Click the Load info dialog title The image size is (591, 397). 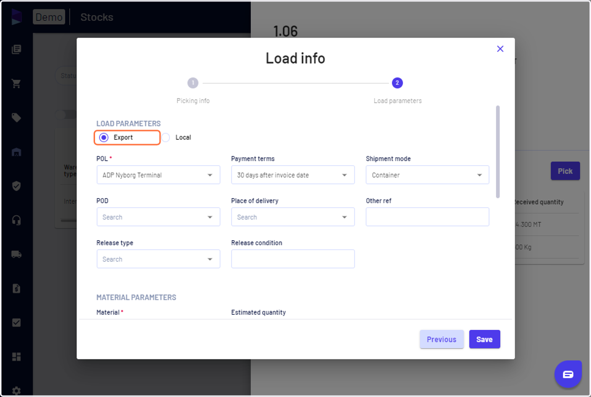point(295,58)
